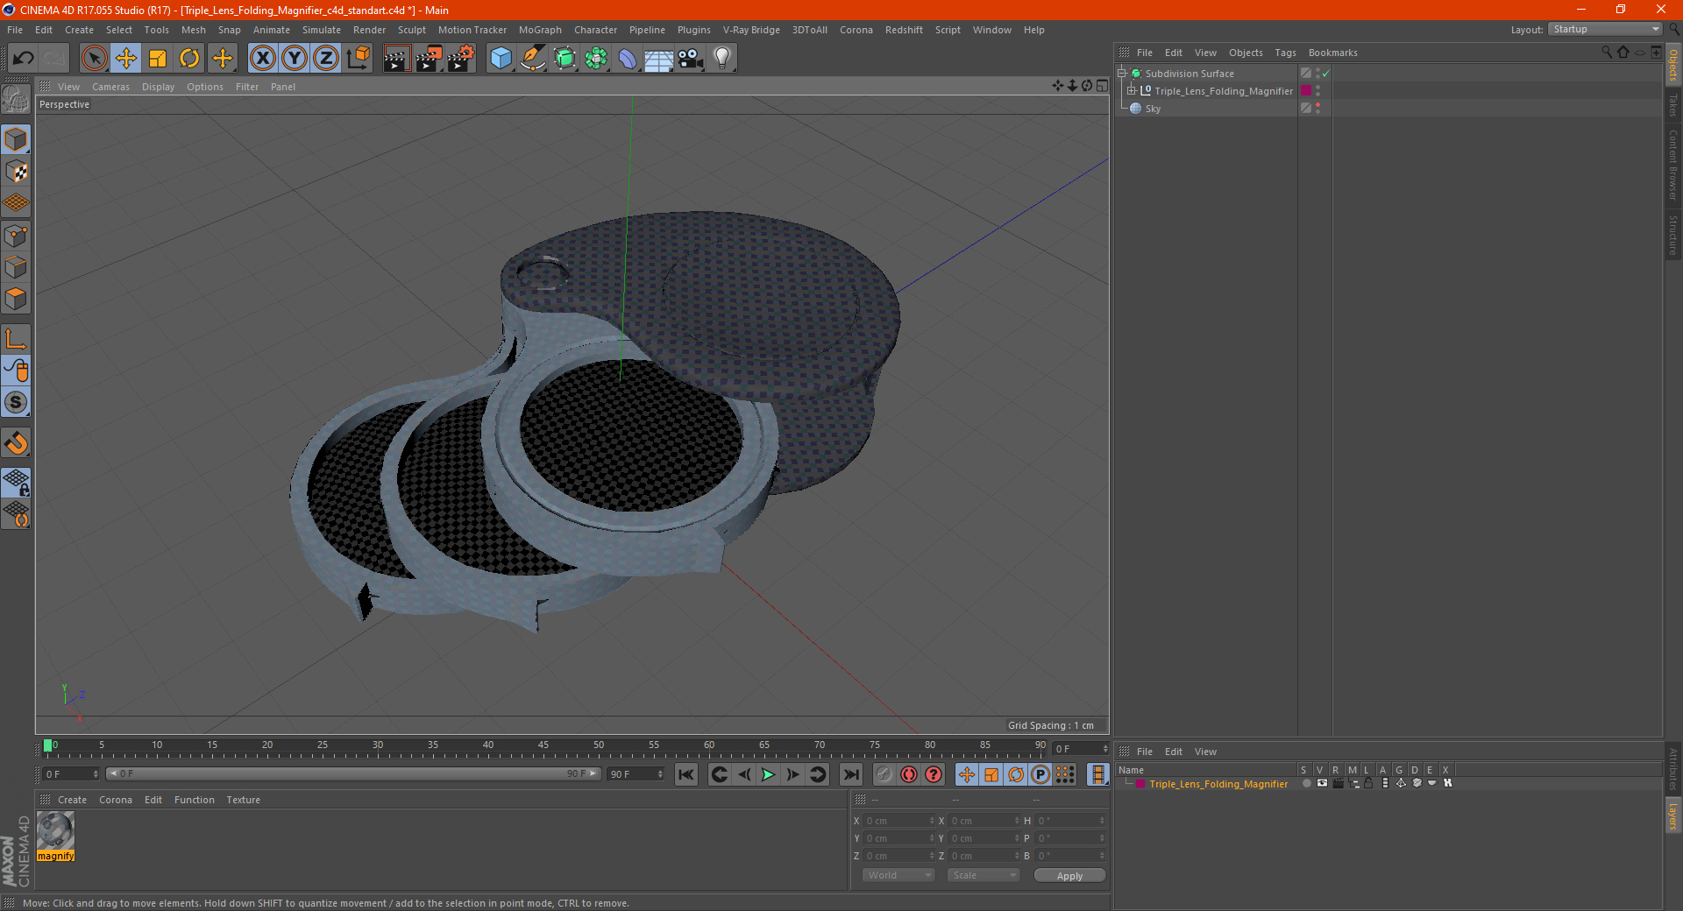Viewport: 1683px width, 911px height.
Task: Open the Bend deformer icon
Action: pos(628,59)
